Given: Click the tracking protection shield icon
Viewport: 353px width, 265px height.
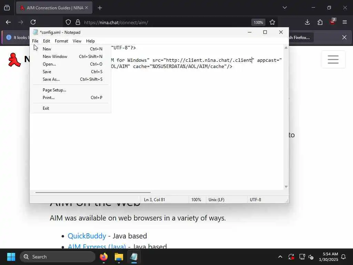Looking at the screenshot, I should pyautogui.click(x=68, y=22).
